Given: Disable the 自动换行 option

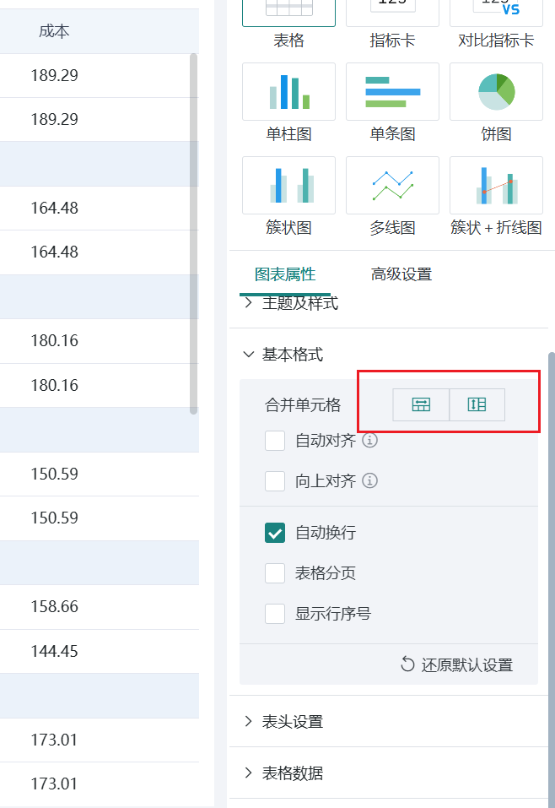Looking at the screenshot, I should 275,533.
